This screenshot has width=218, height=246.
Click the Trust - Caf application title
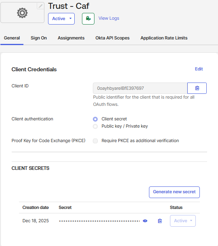[69, 6]
